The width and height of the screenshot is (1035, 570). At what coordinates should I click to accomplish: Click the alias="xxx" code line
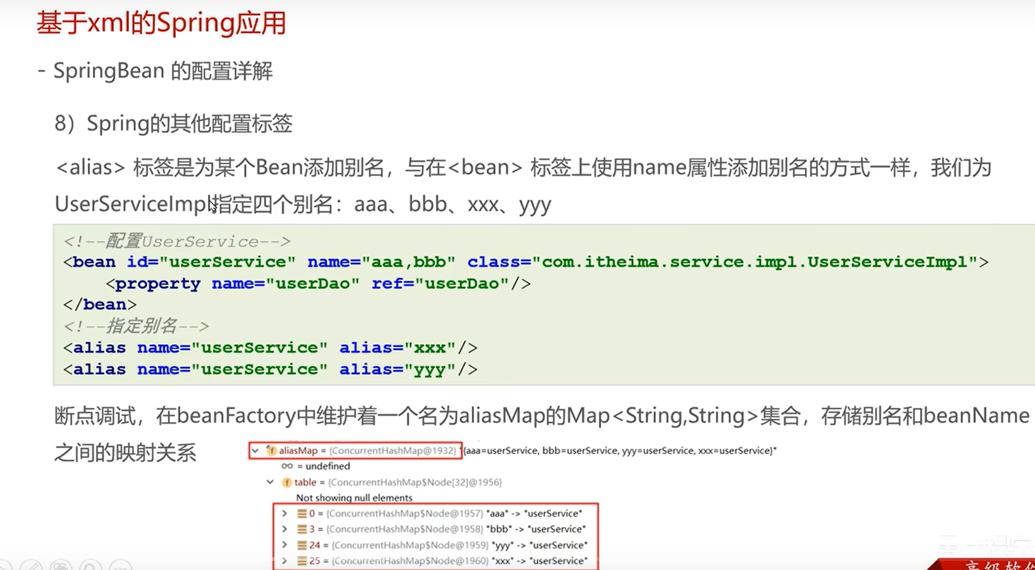click(x=270, y=348)
